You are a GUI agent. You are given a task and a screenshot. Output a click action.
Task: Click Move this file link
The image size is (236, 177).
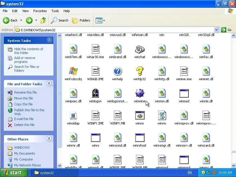24,98
